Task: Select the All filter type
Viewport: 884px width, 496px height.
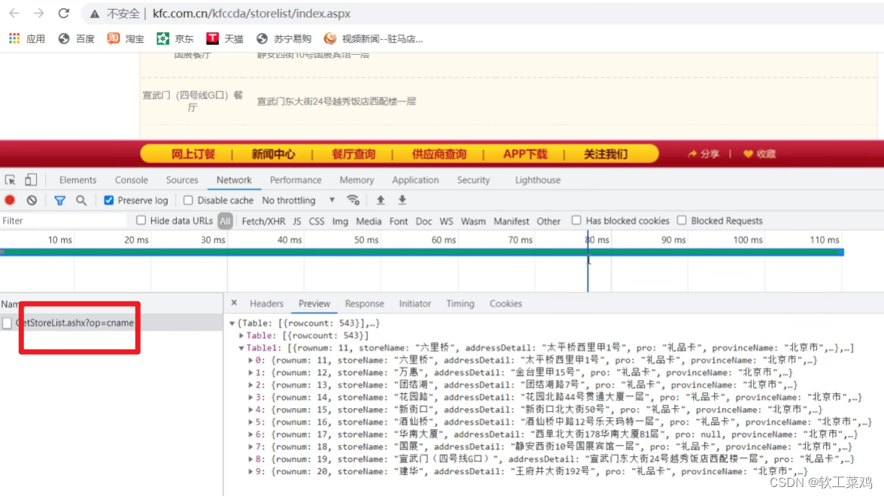Action: pyautogui.click(x=225, y=221)
